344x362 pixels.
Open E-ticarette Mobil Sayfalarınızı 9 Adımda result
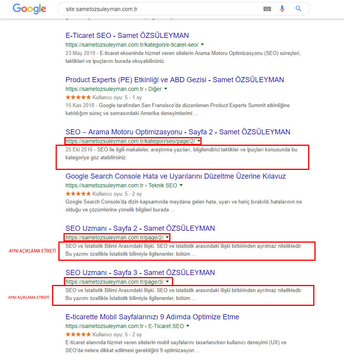click(152, 317)
